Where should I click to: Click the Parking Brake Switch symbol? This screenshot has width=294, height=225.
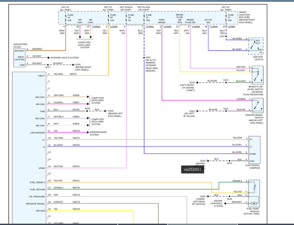tap(257, 105)
